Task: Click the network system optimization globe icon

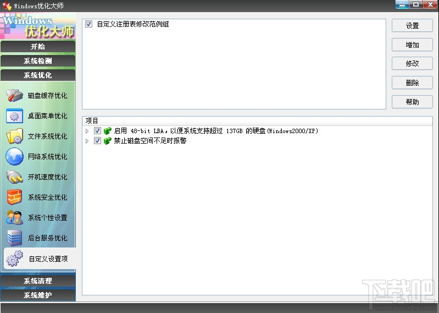Action: [14, 156]
